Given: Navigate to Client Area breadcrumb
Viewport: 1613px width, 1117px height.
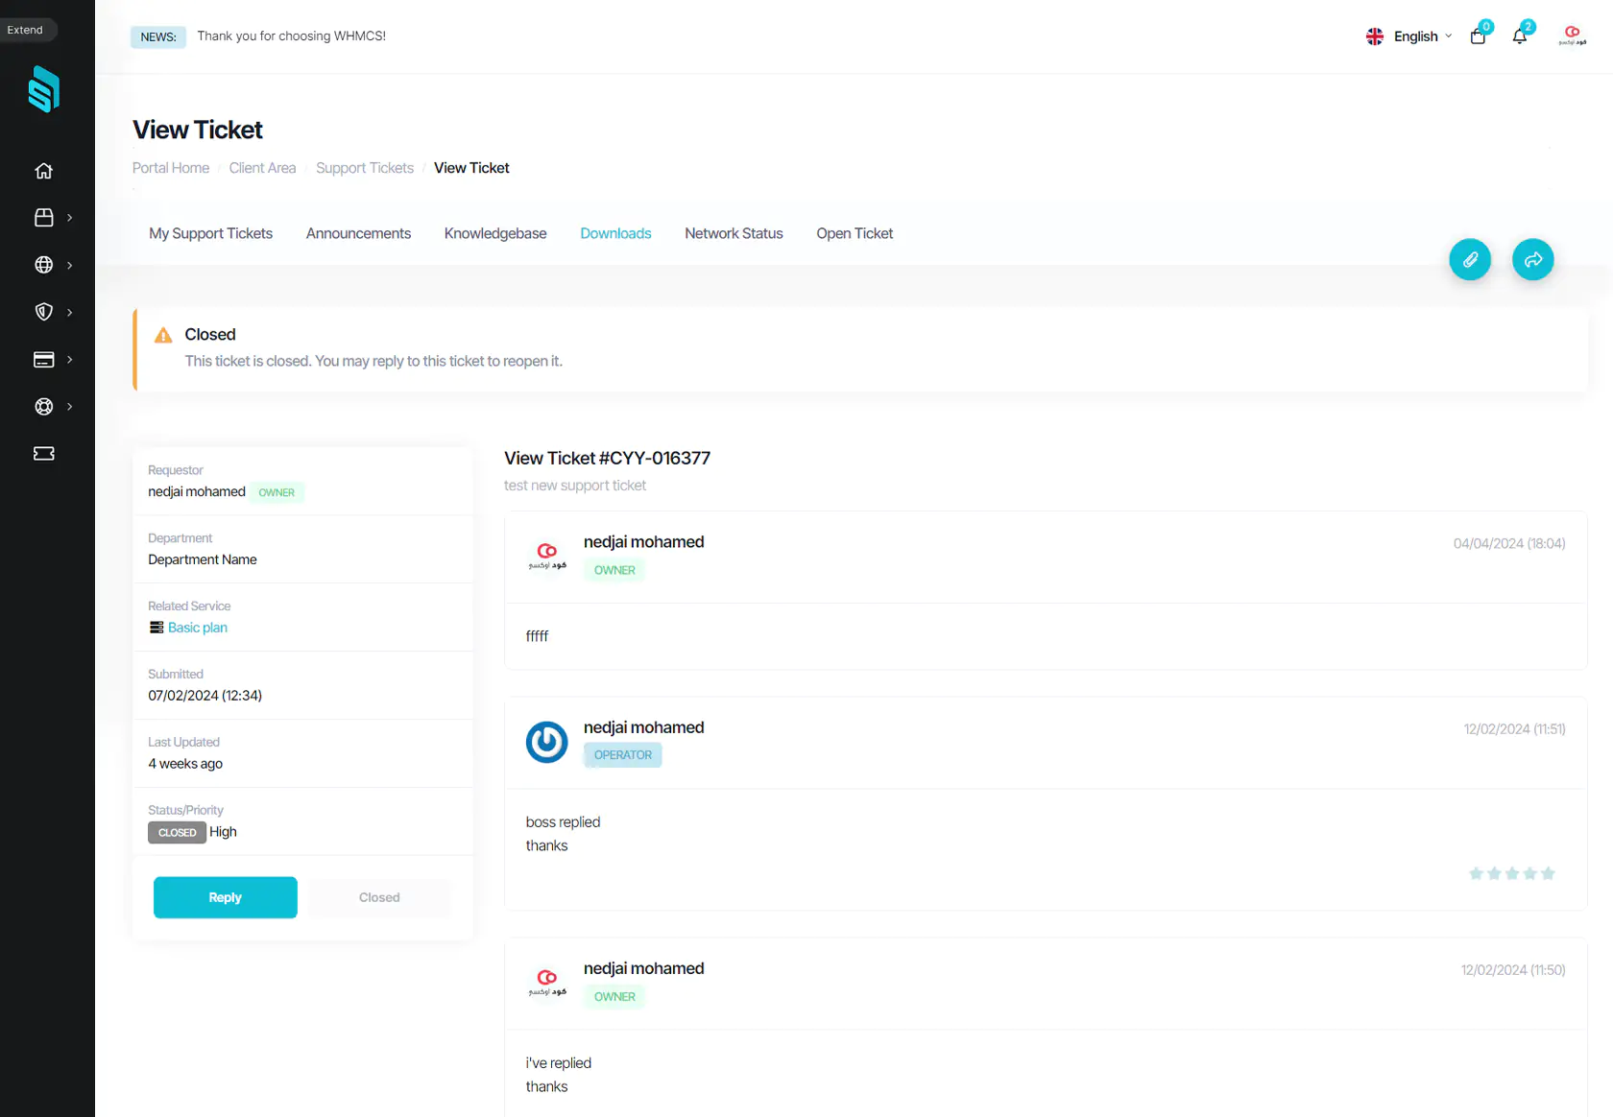Looking at the screenshot, I should click(262, 168).
